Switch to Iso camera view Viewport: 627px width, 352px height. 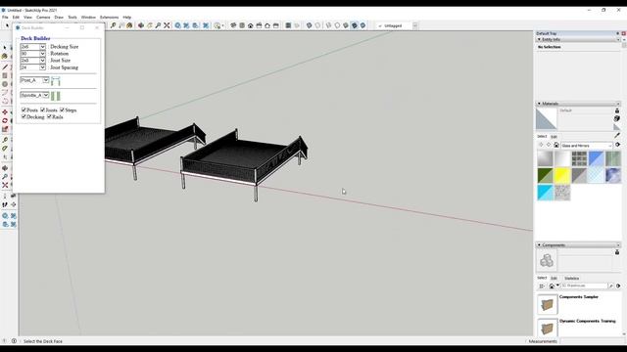pos(233,25)
